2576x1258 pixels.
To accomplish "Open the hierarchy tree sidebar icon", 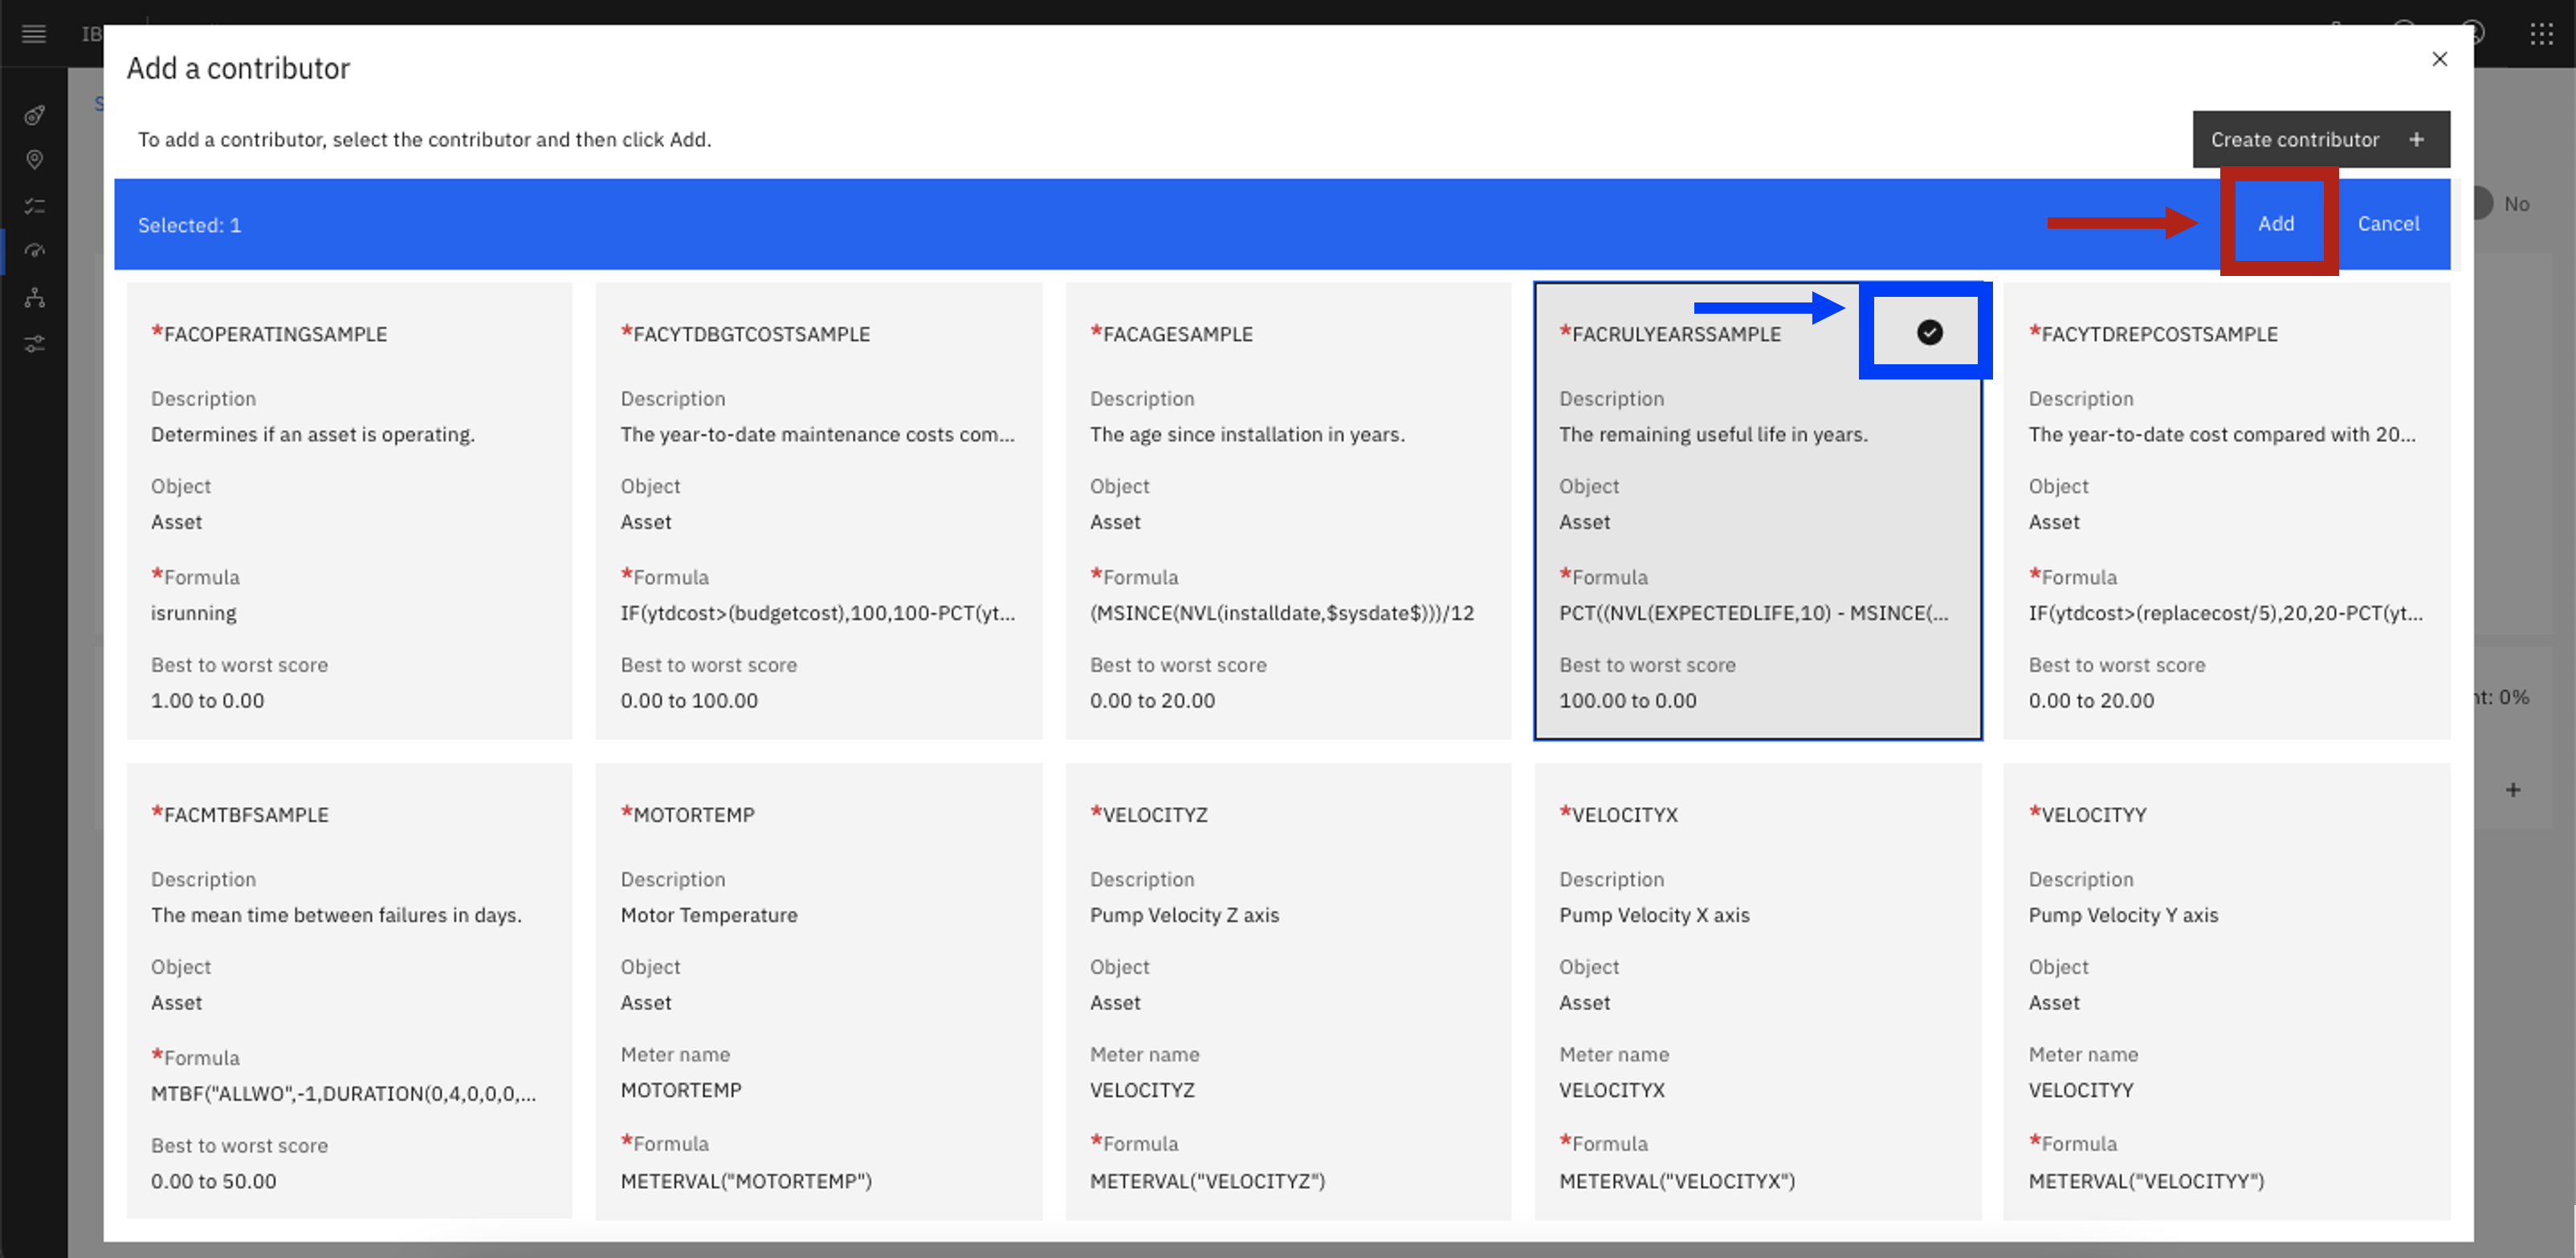I will [34, 298].
